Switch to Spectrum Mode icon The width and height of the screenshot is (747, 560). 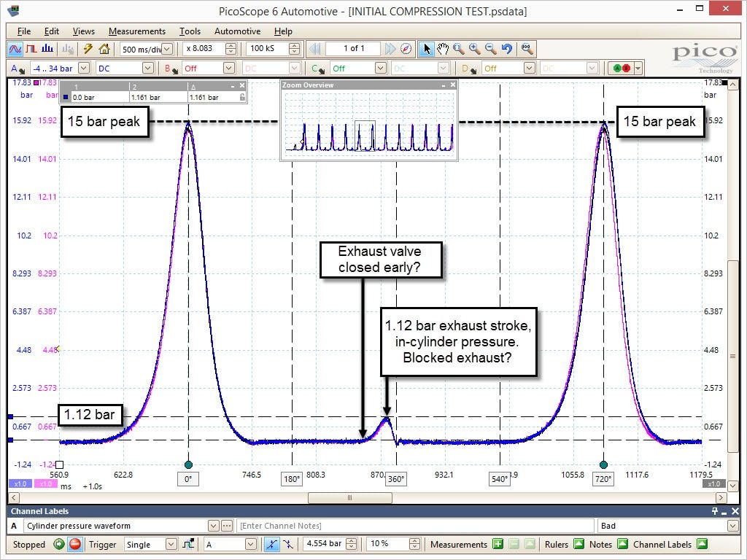[x=47, y=49]
